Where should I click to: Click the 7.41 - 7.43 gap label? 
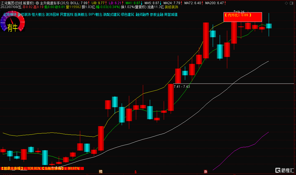coord(182,87)
